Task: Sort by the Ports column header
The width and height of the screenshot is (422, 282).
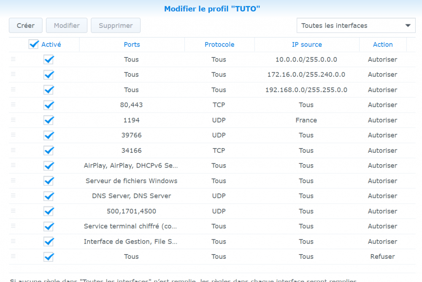Action: (x=132, y=44)
